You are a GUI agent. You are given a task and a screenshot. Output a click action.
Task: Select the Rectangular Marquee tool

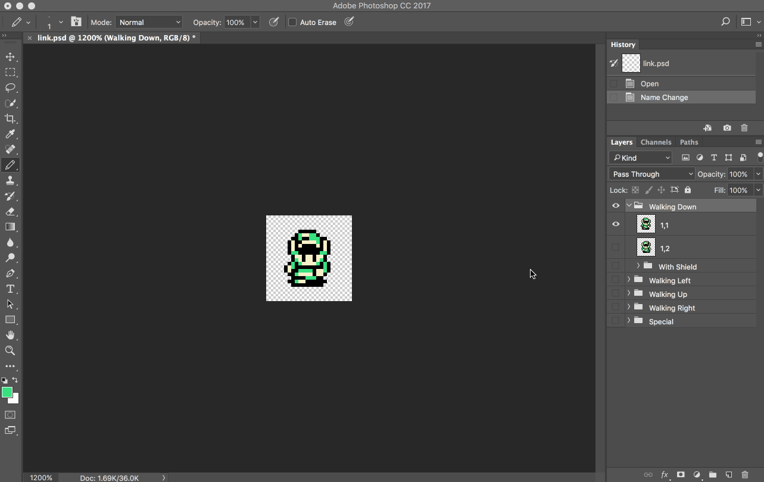(10, 73)
